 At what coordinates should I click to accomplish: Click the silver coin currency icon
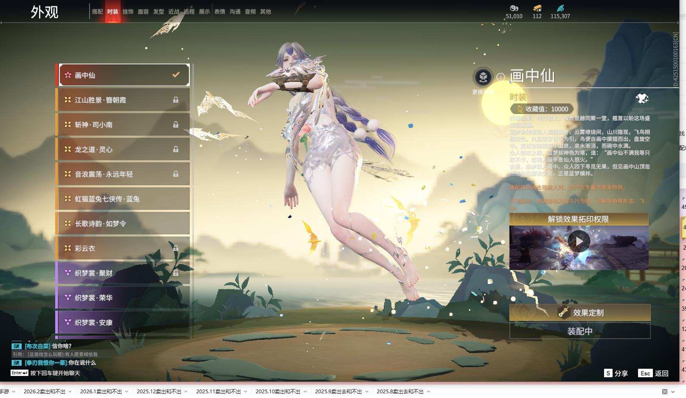[x=514, y=8]
